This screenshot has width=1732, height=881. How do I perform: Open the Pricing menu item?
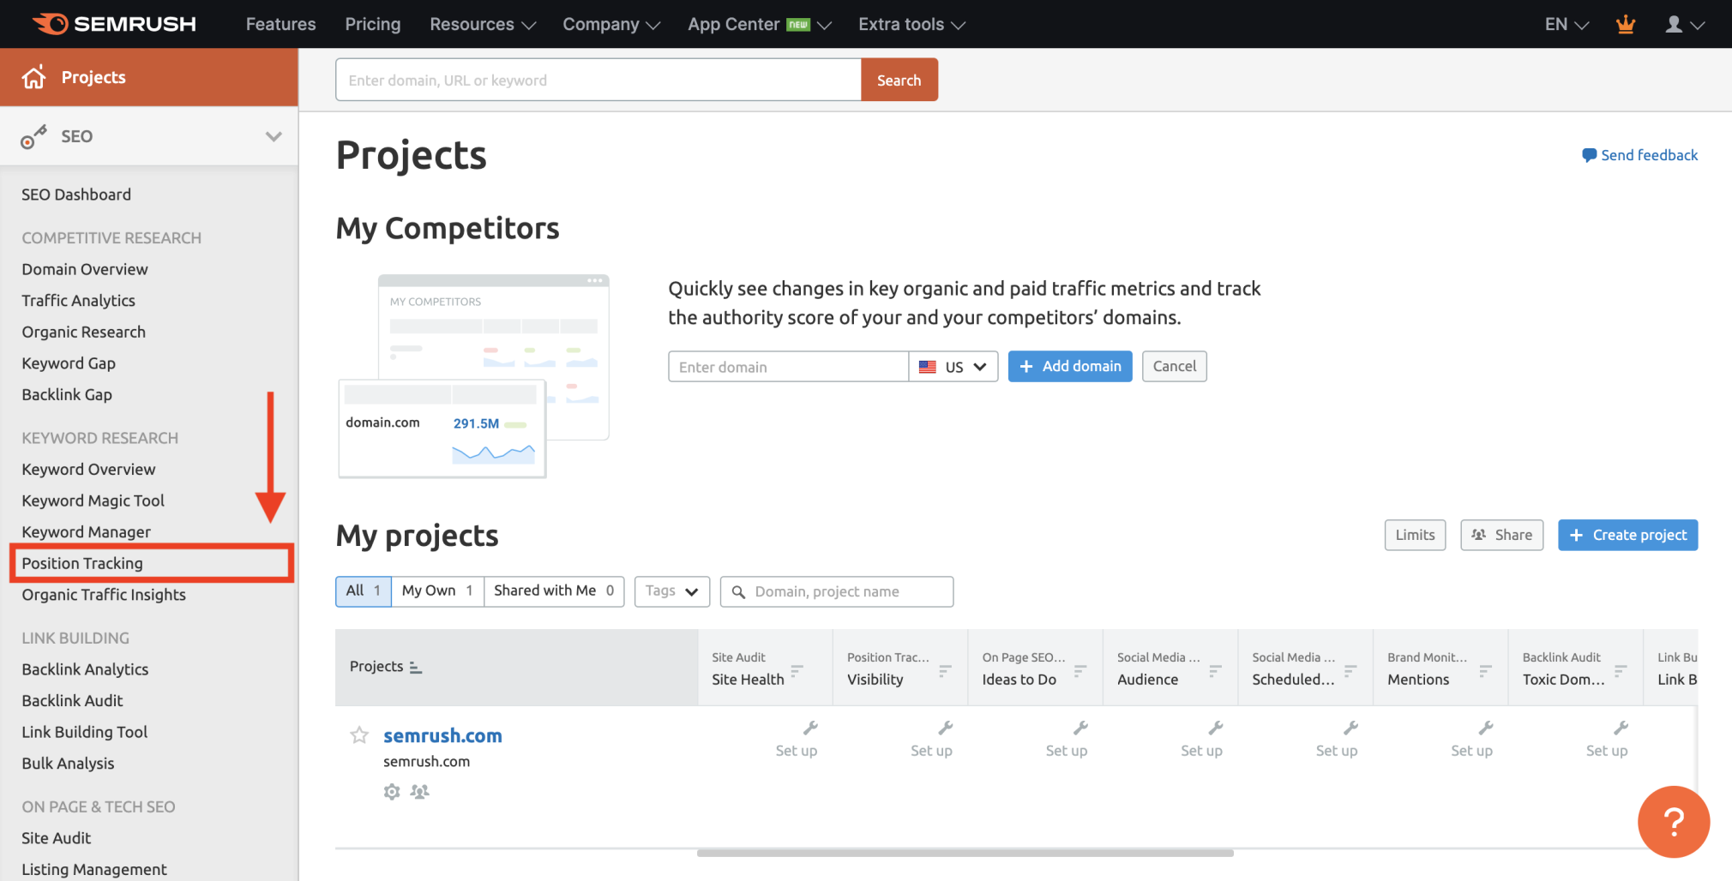[x=373, y=24]
